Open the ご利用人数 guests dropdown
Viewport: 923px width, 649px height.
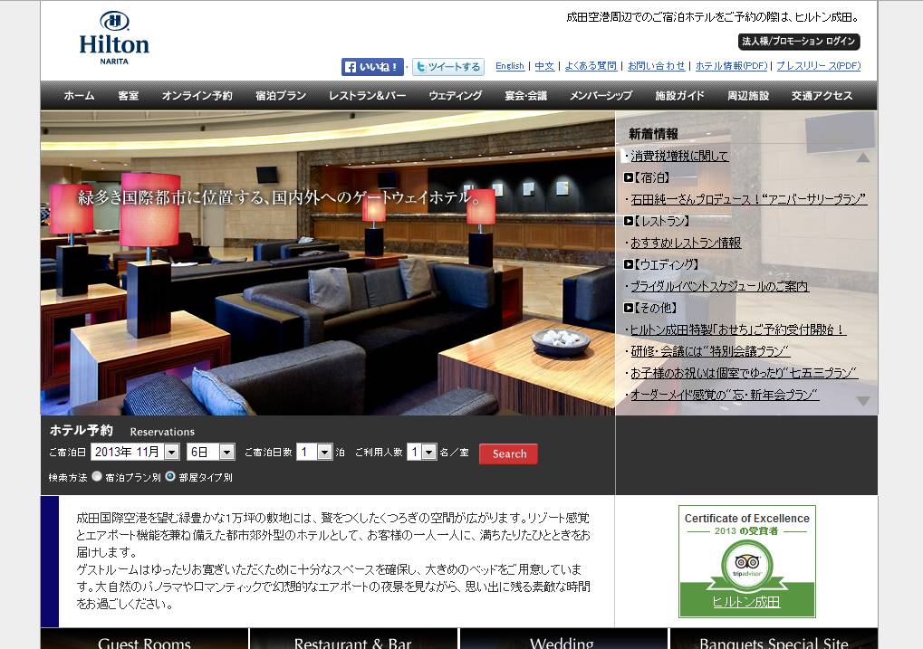(x=421, y=452)
